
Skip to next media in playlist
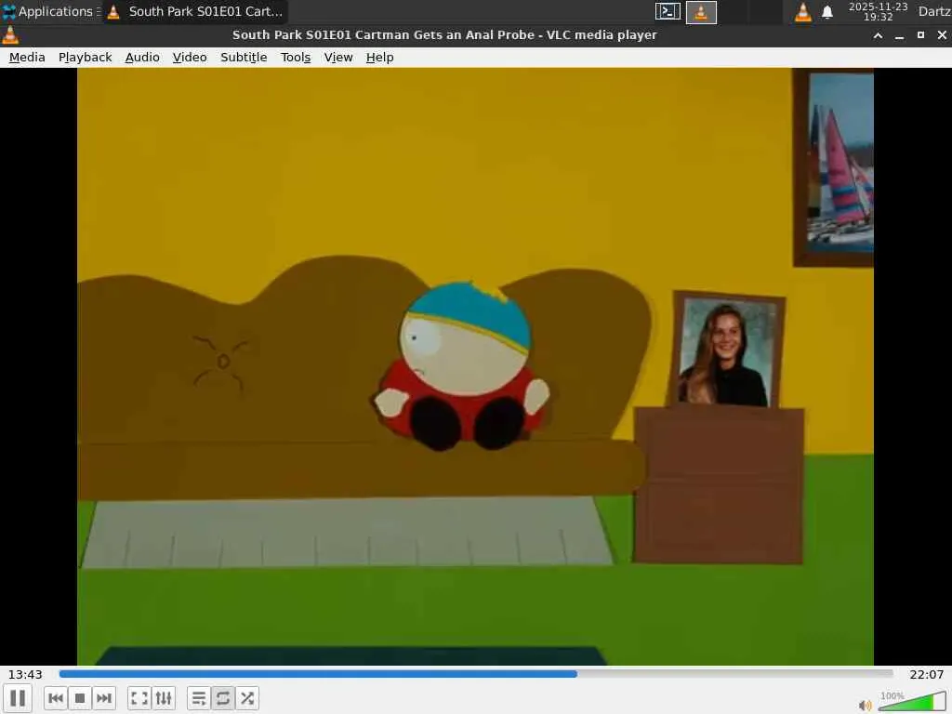click(104, 698)
